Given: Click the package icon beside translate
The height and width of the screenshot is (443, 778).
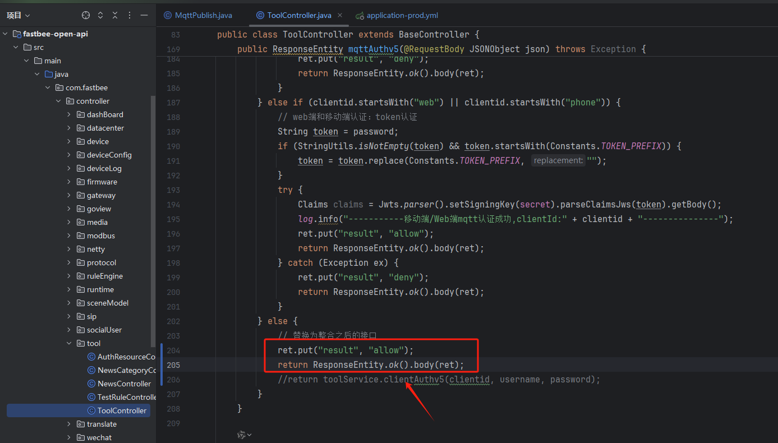Looking at the screenshot, I should click(x=81, y=424).
